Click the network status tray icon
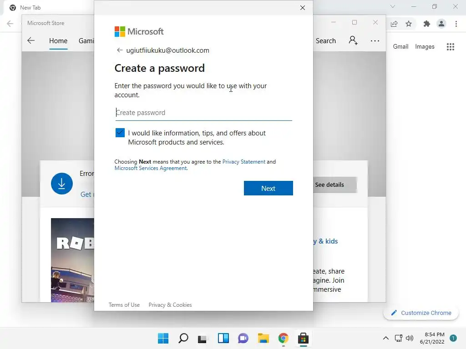Image resolution: width=466 pixels, height=349 pixels. [x=398, y=338]
